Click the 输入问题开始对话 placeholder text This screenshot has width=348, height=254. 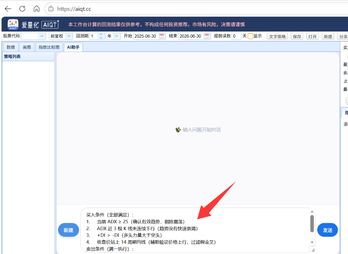(202, 130)
